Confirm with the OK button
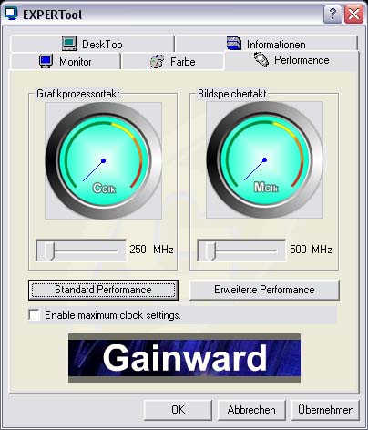The width and height of the screenshot is (368, 430). pos(178,410)
